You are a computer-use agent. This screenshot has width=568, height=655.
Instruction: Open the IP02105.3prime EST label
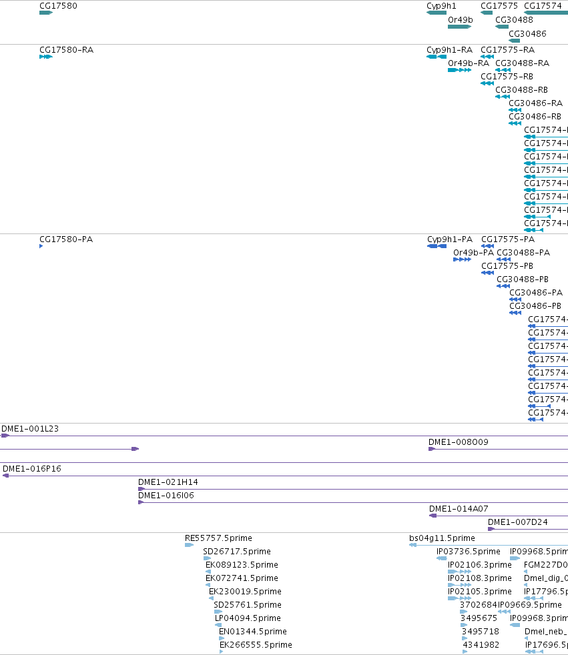pyautogui.click(x=480, y=592)
